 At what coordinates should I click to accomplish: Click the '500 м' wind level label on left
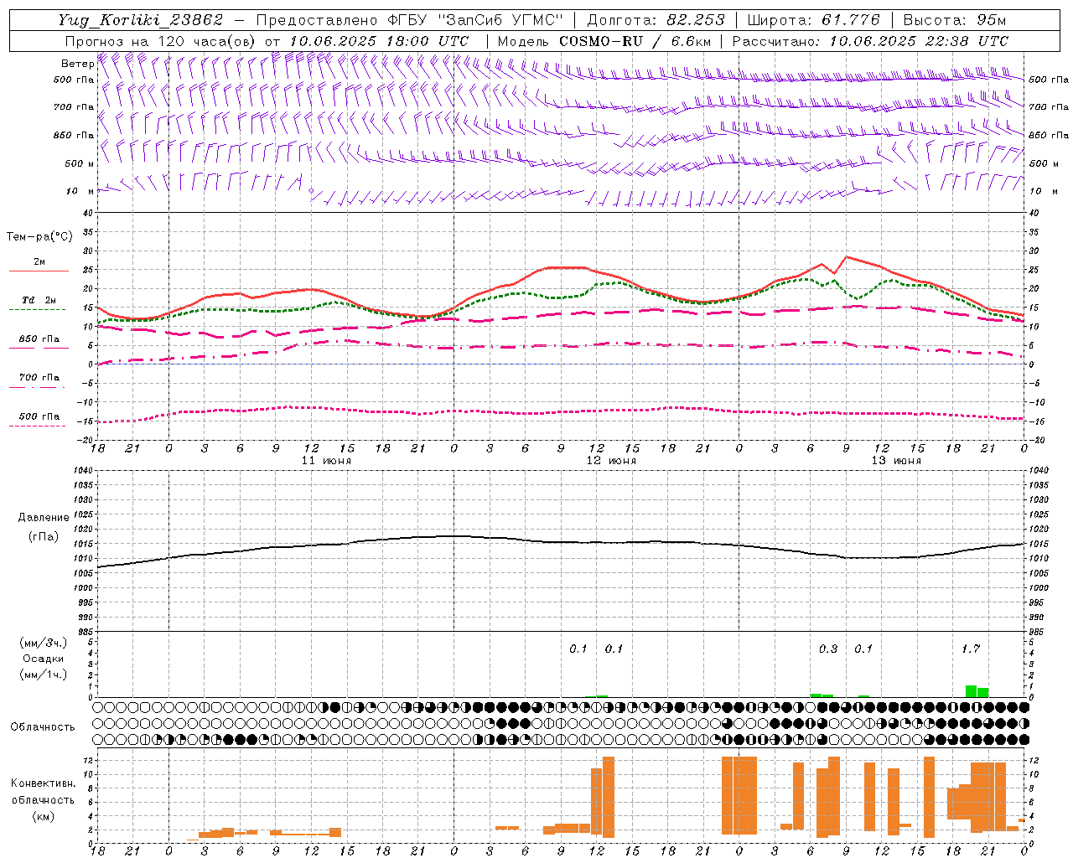[x=80, y=163]
